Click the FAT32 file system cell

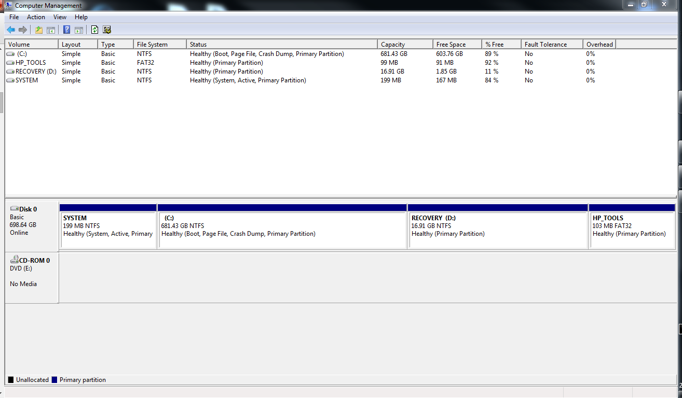coord(146,63)
